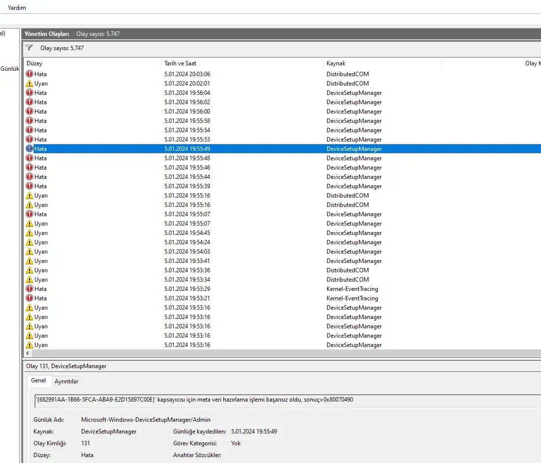This screenshot has height=463, width=541.
Task: Click error icon of 20:03:06 DistributedCOM event
Action: pos(30,74)
